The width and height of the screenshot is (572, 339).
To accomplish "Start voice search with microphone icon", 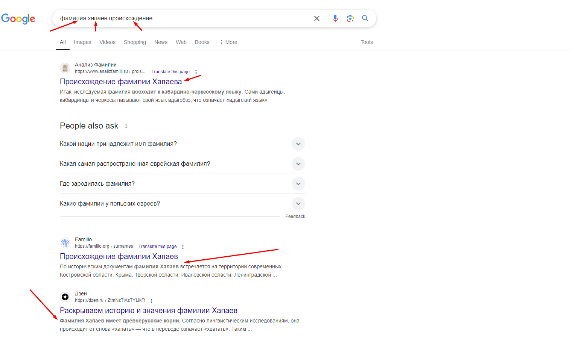I will pos(335,18).
